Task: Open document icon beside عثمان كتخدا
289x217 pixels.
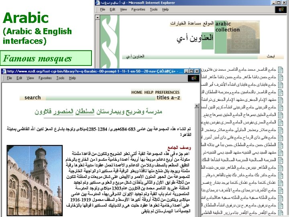Action: [x=281, y=183]
